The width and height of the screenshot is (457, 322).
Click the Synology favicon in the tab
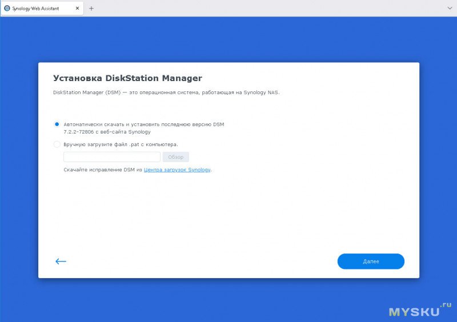click(7, 8)
